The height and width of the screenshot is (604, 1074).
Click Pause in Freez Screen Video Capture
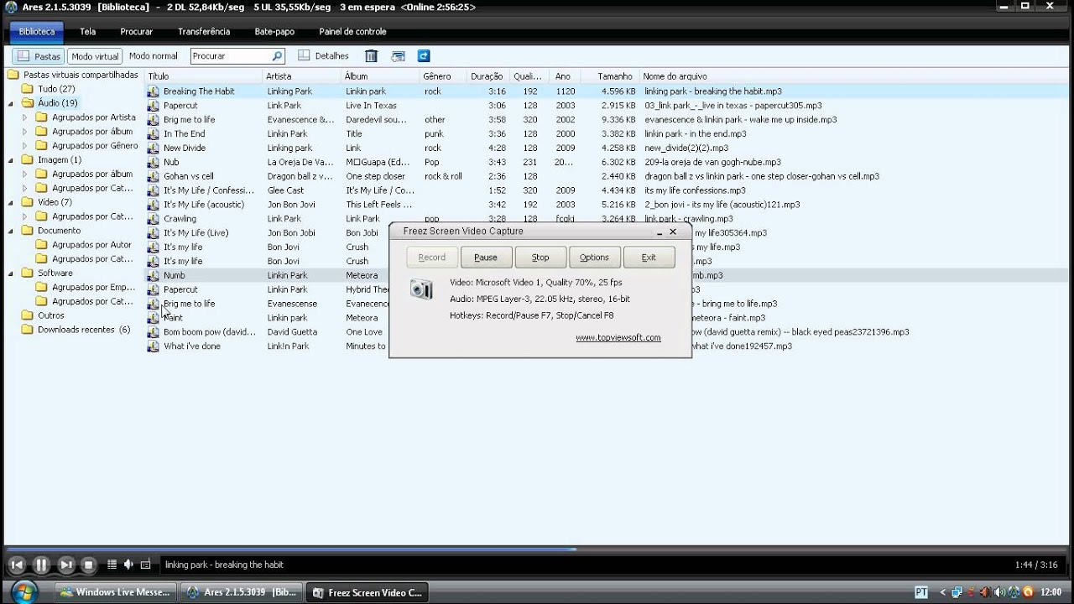click(x=486, y=258)
